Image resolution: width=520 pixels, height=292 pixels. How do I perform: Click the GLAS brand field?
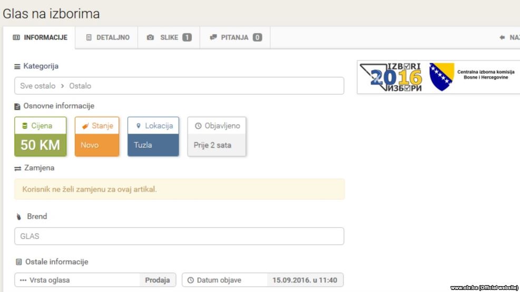coord(179,236)
